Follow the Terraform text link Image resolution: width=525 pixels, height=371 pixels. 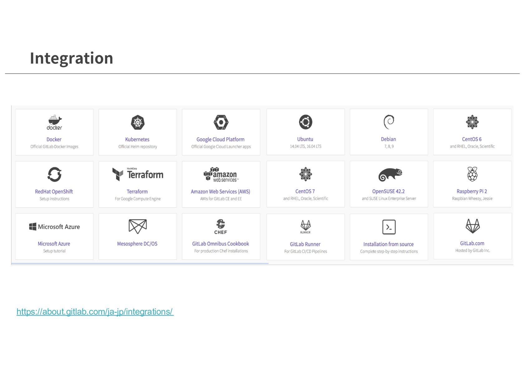pos(137,191)
